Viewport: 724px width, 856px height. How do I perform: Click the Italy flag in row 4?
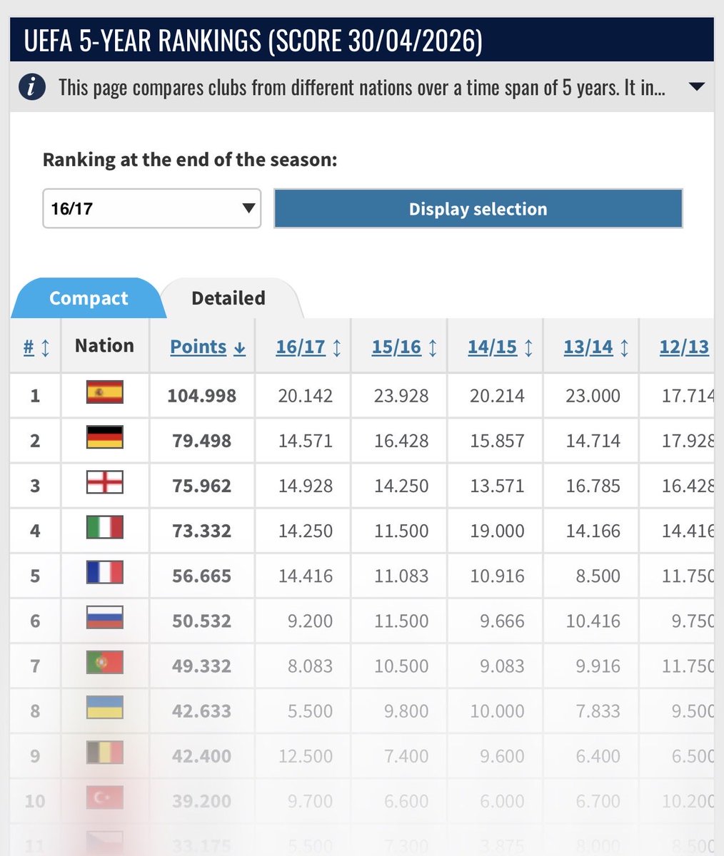tap(105, 528)
